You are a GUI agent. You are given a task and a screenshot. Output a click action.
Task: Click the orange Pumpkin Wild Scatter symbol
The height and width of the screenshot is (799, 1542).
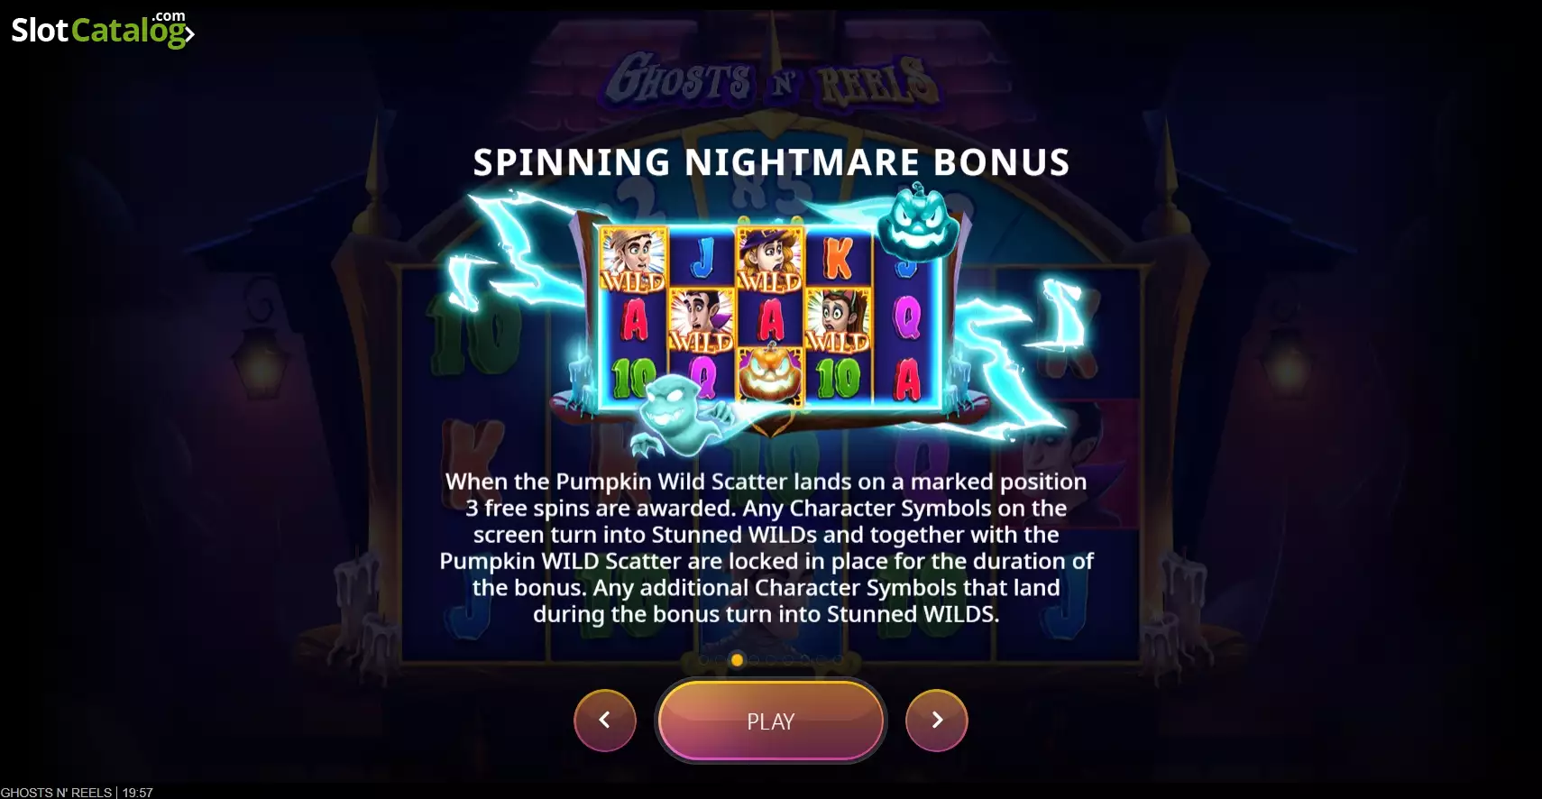coord(770,374)
